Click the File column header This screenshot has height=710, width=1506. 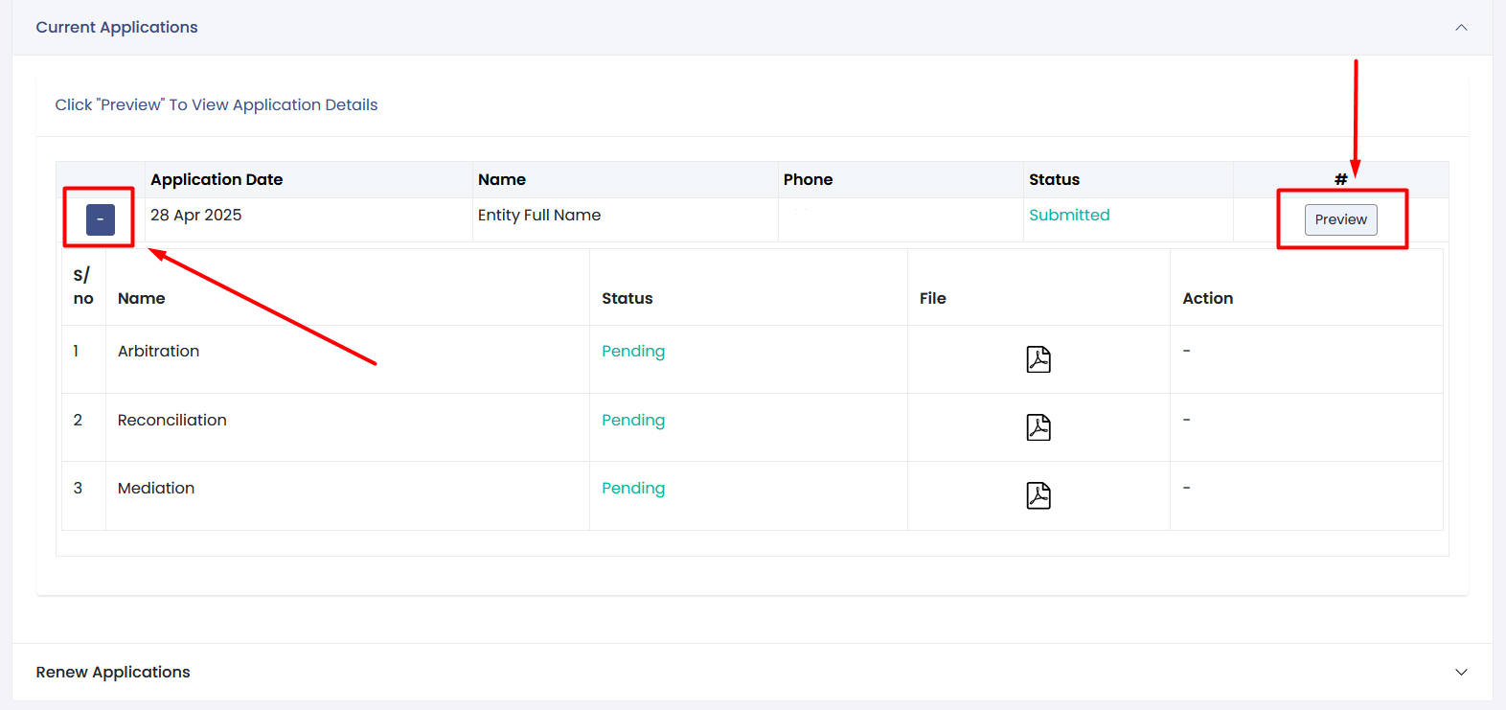[x=932, y=299]
